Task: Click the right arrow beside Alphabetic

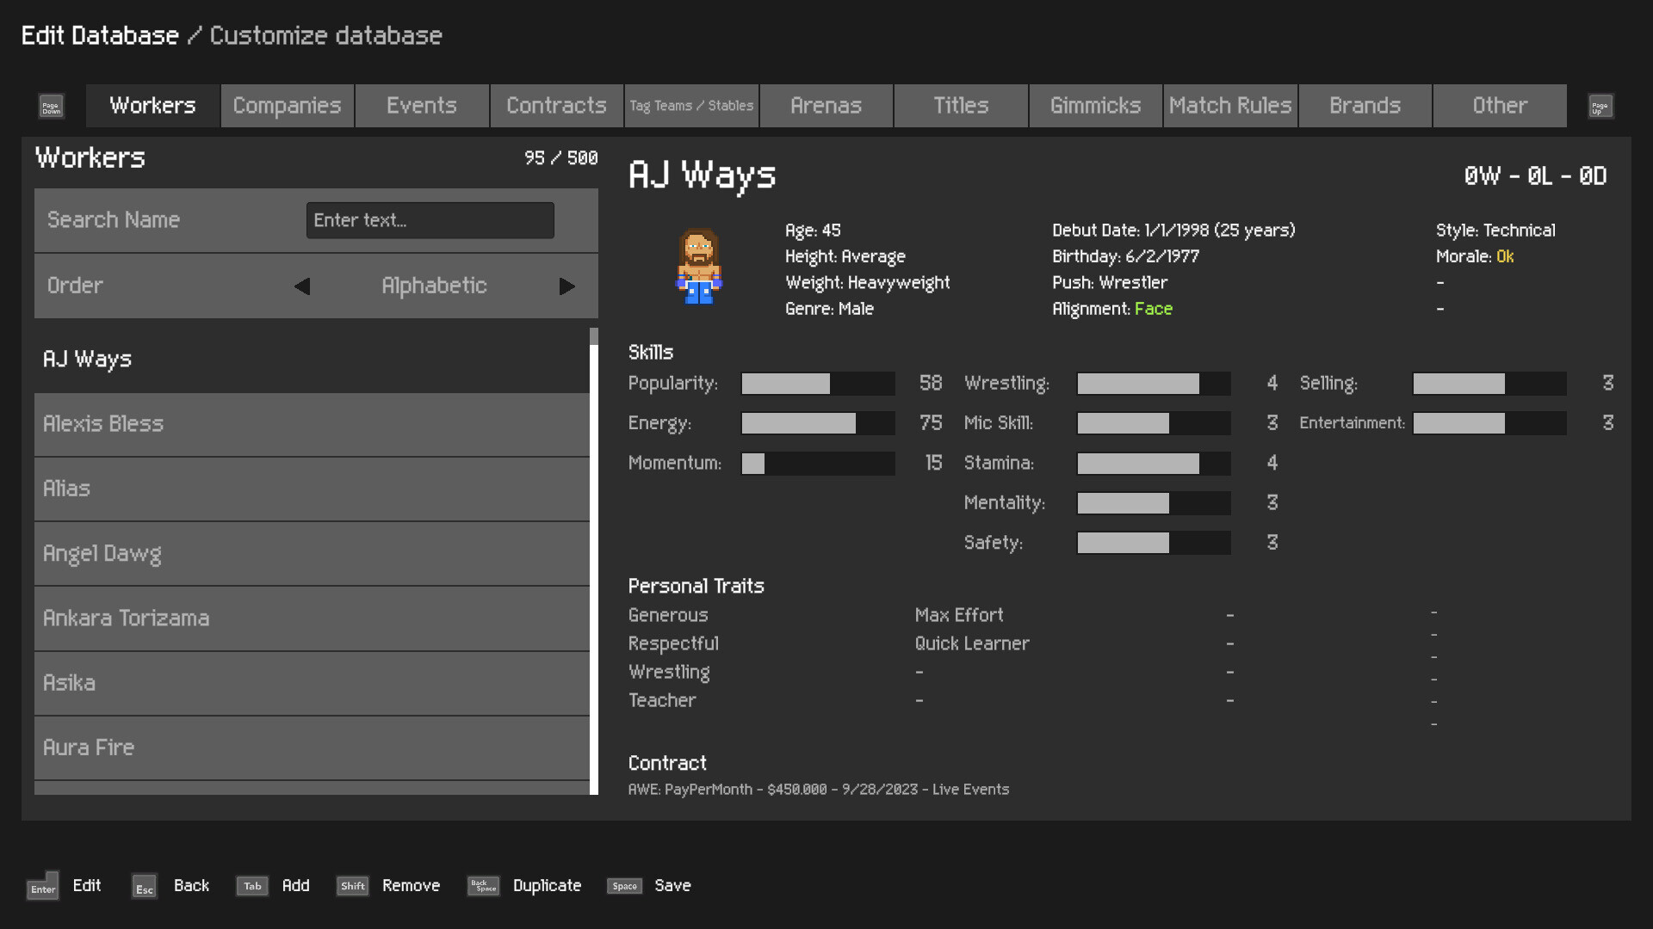Action: pos(567,286)
